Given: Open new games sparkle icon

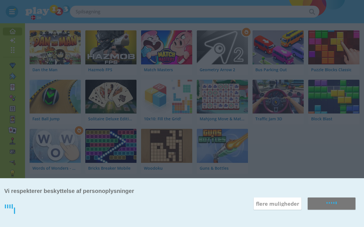Looking at the screenshot, I should click(x=13, y=41).
